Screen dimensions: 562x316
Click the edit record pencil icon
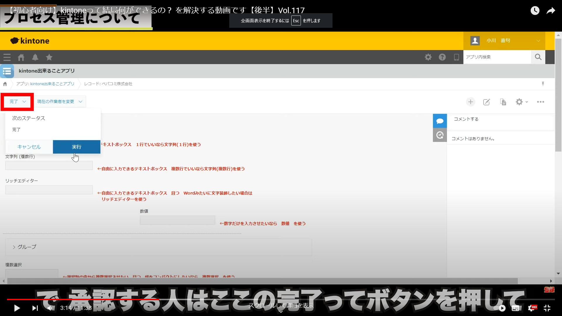tap(486, 102)
